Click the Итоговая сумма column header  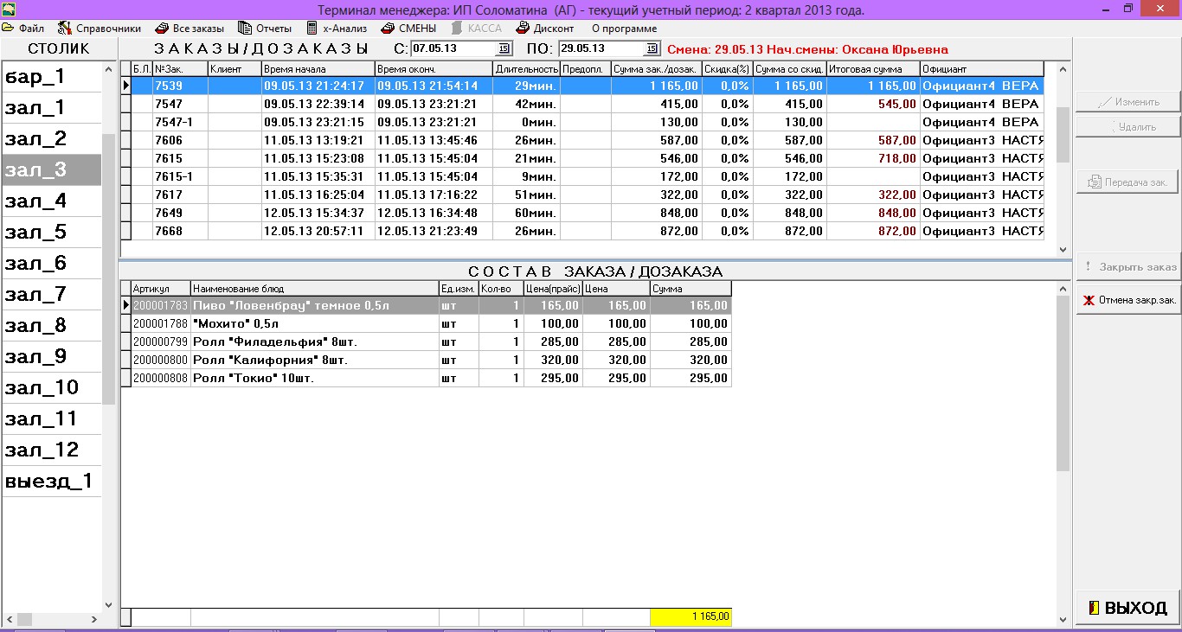point(873,69)
